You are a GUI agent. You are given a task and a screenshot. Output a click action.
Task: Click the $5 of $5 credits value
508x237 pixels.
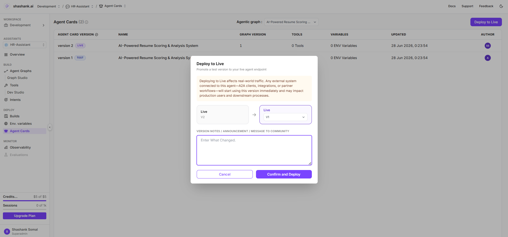pos(40,197)
